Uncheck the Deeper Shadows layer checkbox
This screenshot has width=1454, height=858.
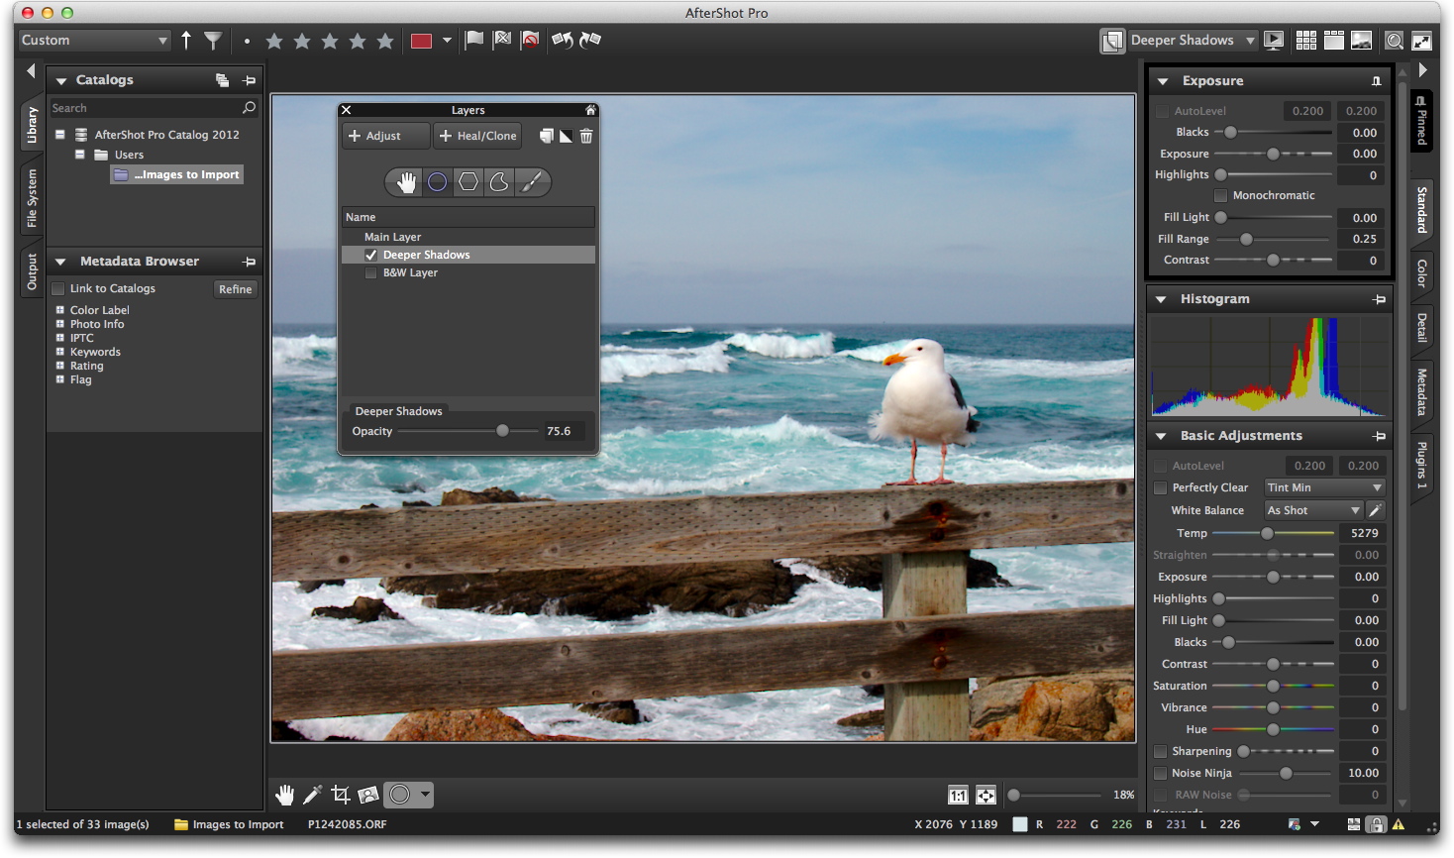point(371,256)
